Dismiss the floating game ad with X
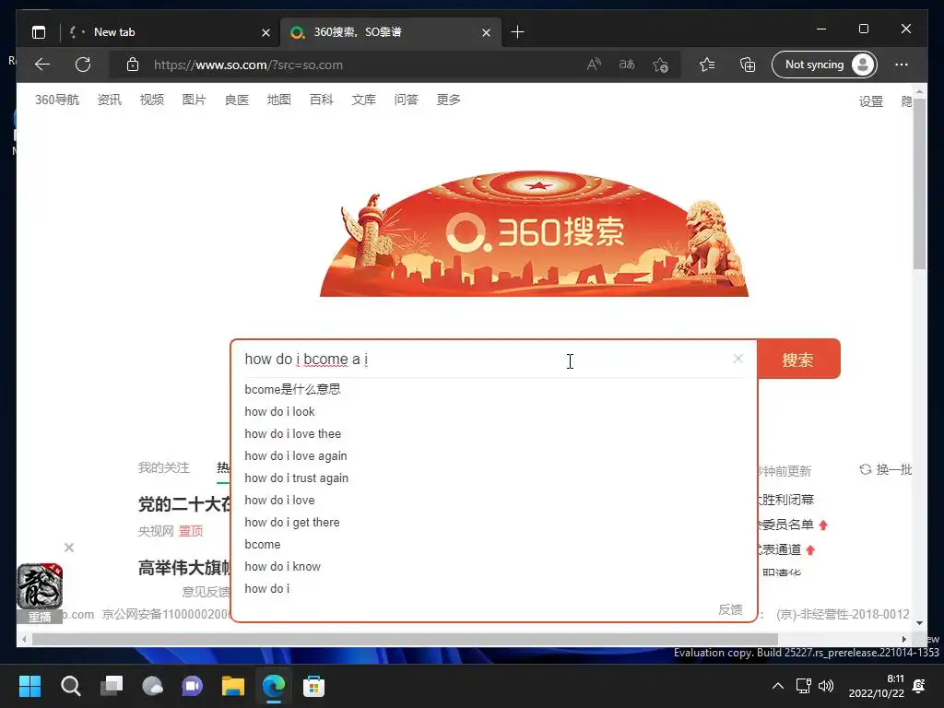This screenshot has height=708, width=944. [x=69, y=548]
